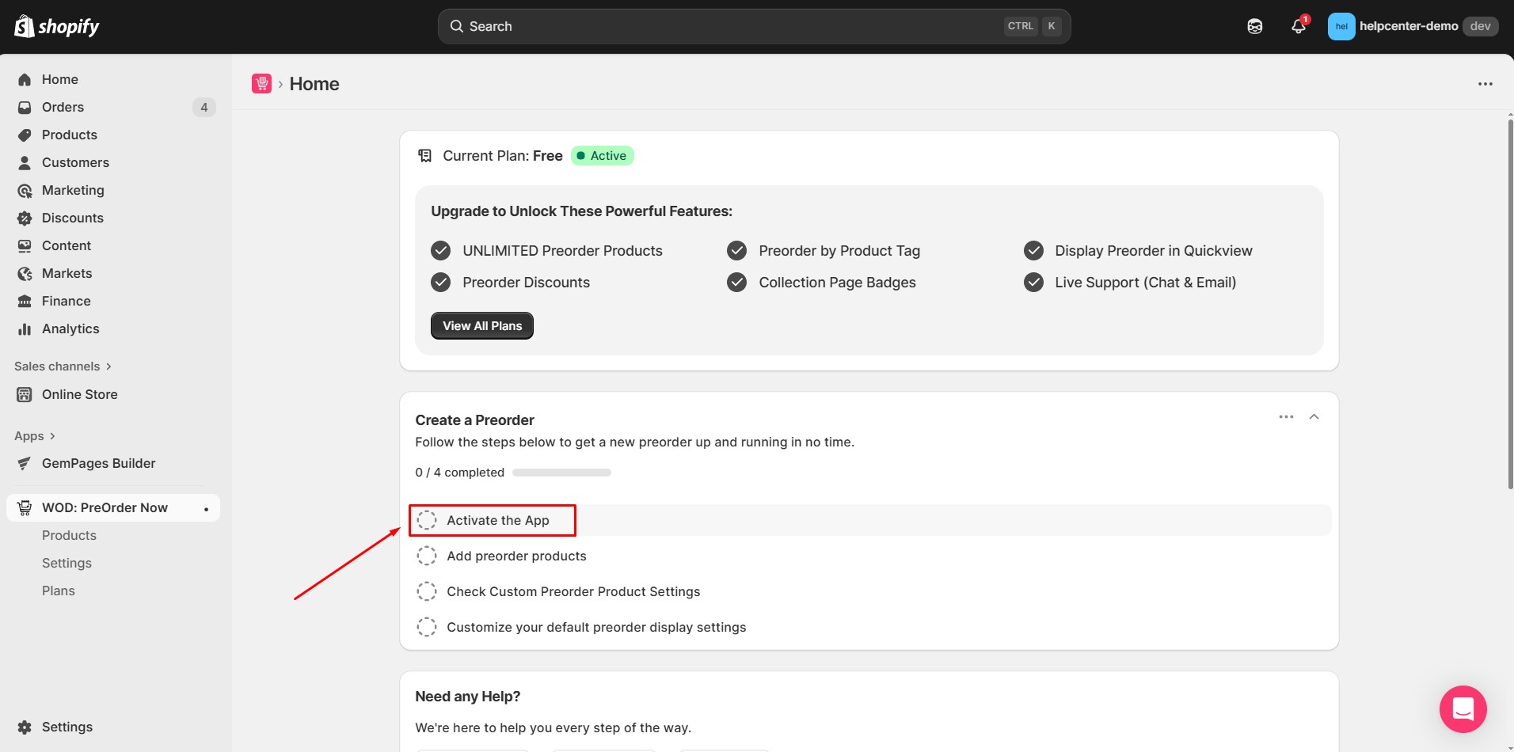Click the WOD PreOrder app icon in breadcrumb

click(x=261, y=84)
